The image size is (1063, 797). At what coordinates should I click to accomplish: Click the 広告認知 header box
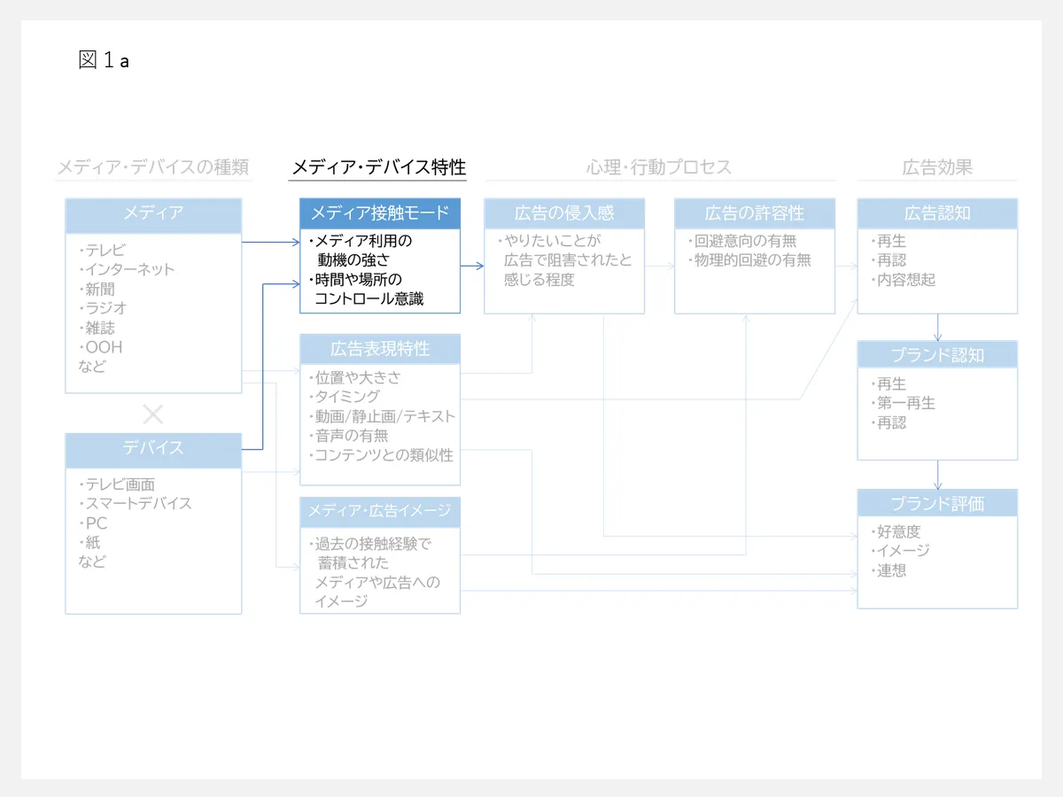[937, 213]
